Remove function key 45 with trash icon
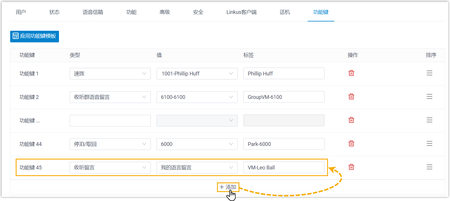This screenshot has width=450, height=201. (x=351, y=167)
